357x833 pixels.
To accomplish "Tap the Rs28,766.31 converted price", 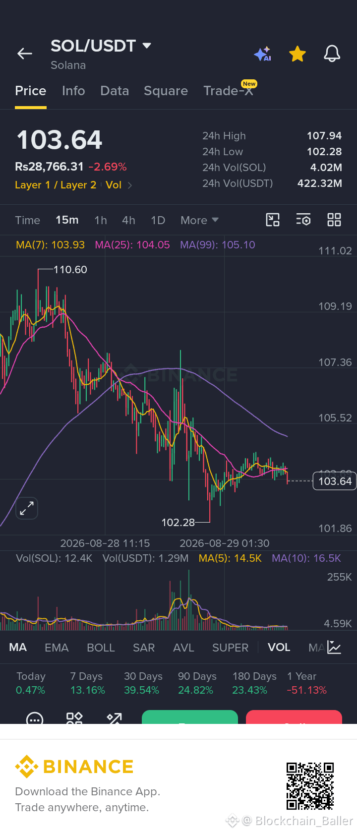I will point(49,167).
